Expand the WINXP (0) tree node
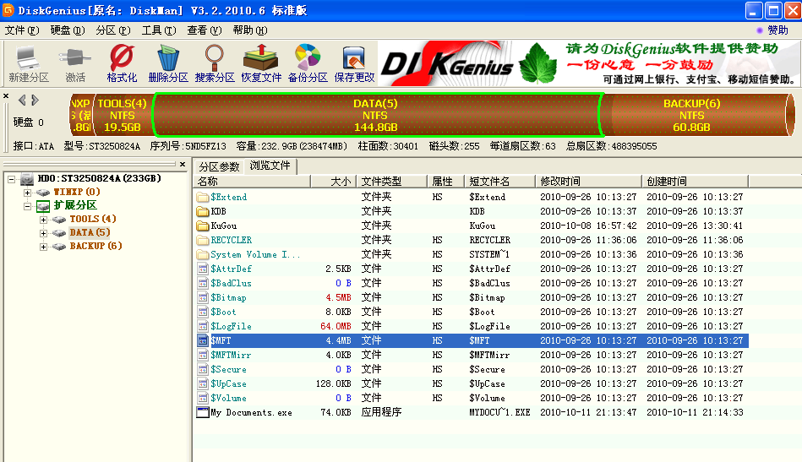 (28, 193)
